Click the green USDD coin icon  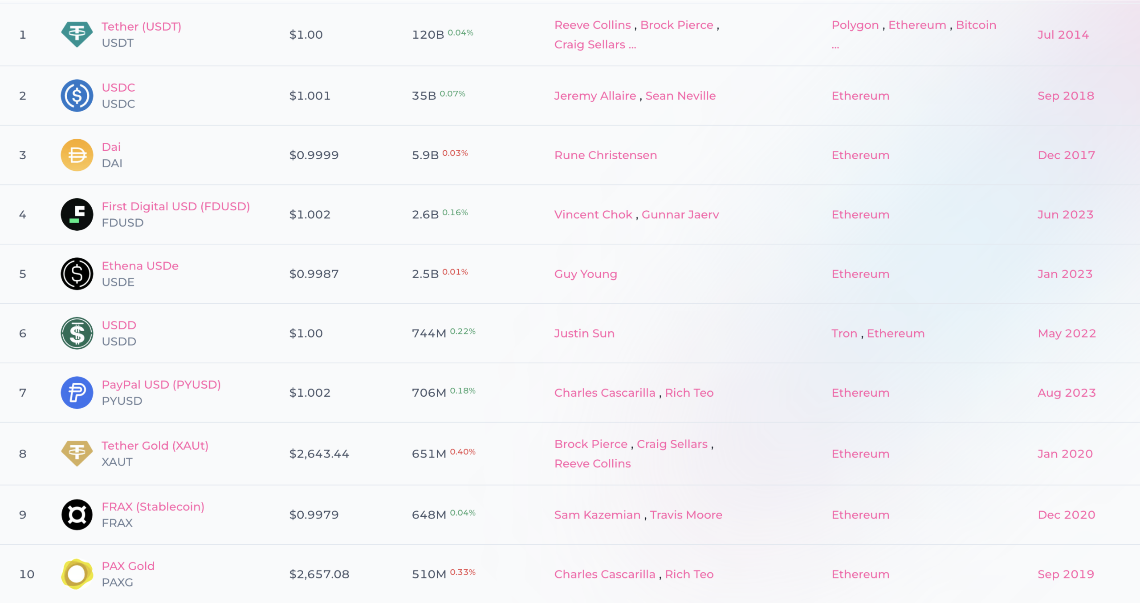[x=77, y=333]
